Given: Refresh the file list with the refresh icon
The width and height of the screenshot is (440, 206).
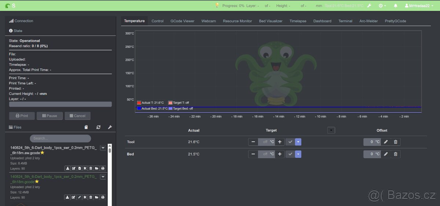Looking at the screenshot, I should coord(98,127).
